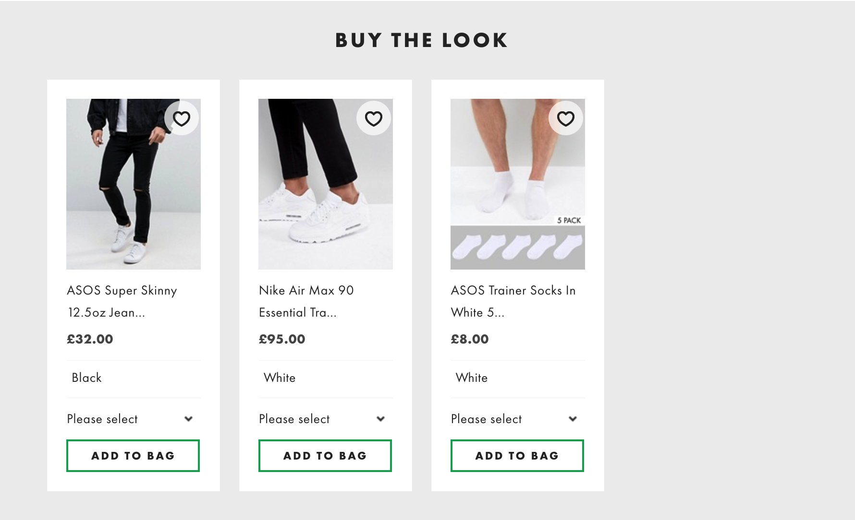This screenshot has width=855, height=520.
Task: Expand size selector for Nike Air Max 90
Action: (x=323, y=419)
